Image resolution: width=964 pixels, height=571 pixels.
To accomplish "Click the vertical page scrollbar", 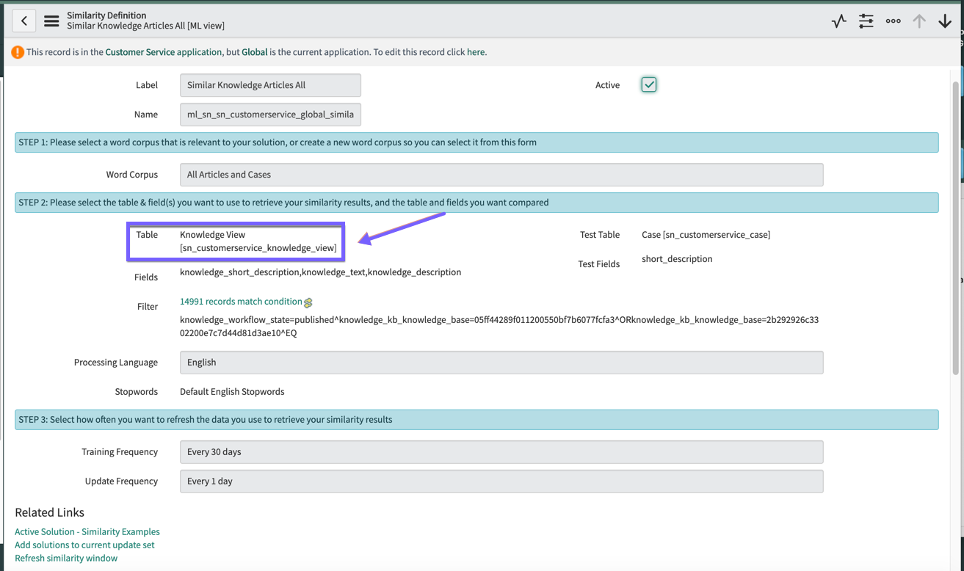I will 955,228.
